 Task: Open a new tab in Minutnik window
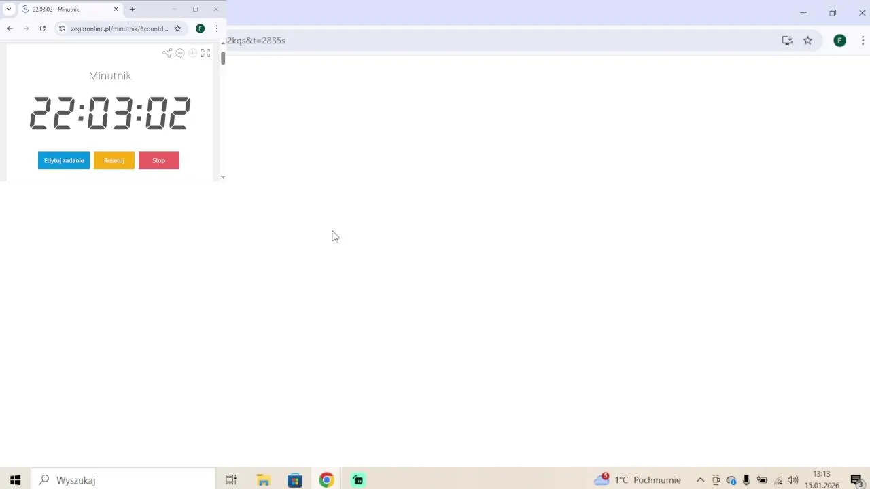coord(133,10)
